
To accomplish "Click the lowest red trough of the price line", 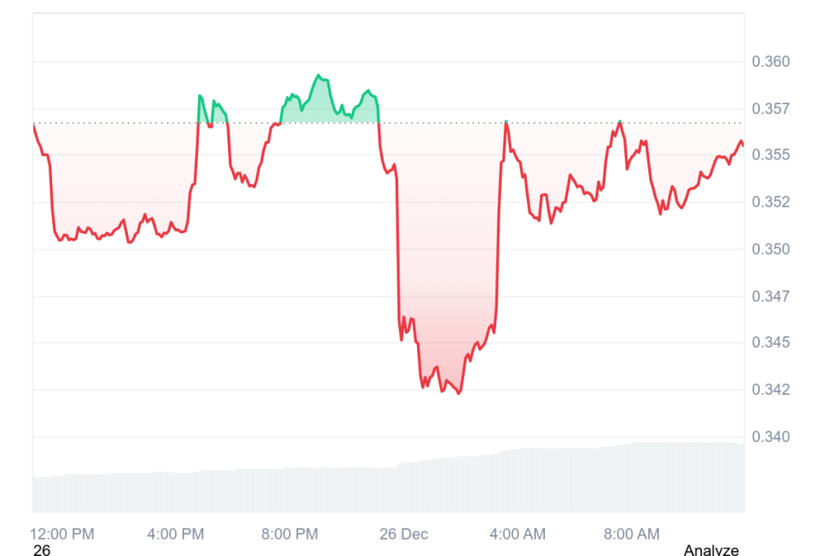I will point(459,393).
